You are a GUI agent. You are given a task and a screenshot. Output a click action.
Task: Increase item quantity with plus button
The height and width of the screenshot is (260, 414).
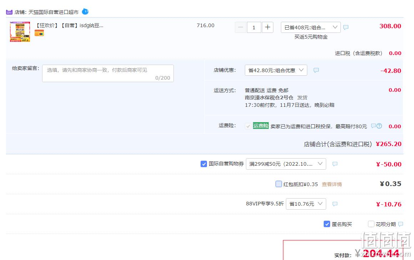[x=267, y=27]
